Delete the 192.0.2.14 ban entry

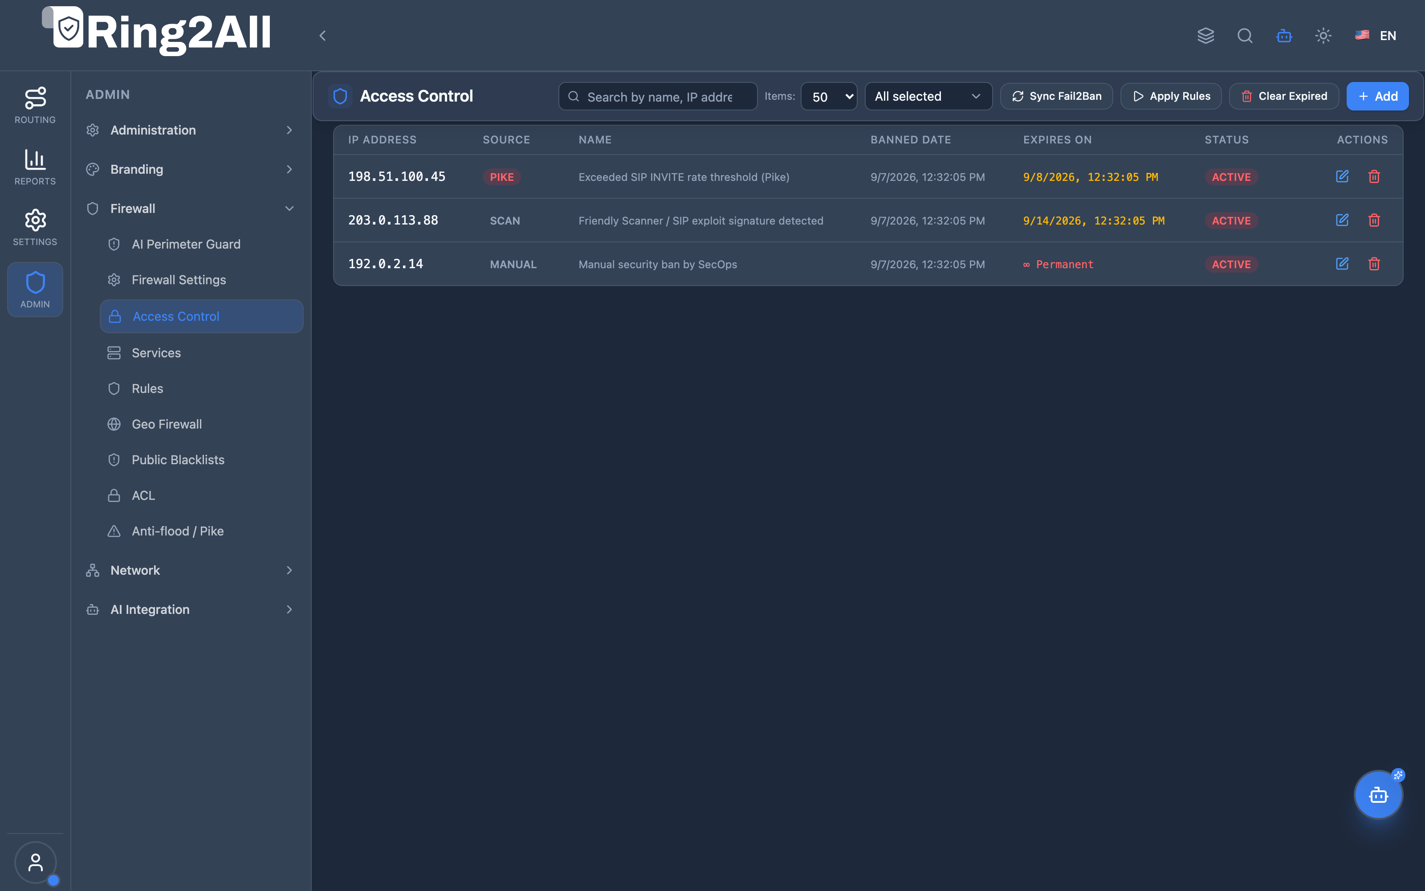(1374, 263)
